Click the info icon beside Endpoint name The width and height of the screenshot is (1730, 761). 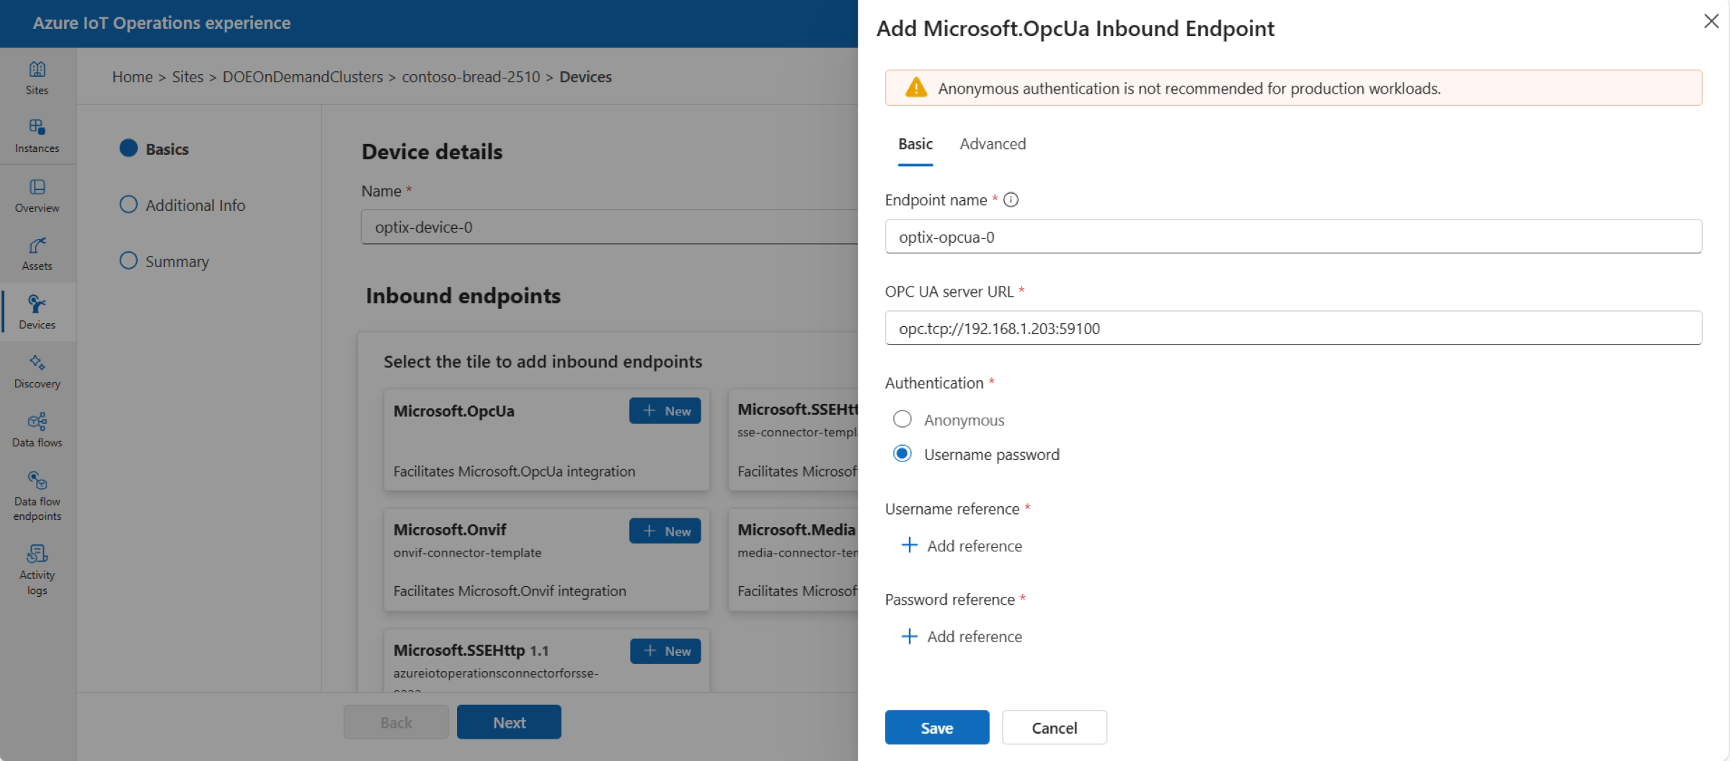pyautogui.click(x=1011, y=200)
